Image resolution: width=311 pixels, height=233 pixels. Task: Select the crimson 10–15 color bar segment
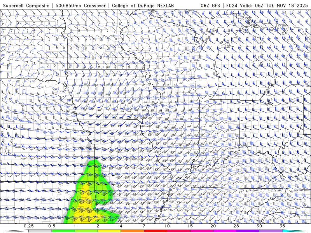[x=178, y=231]
